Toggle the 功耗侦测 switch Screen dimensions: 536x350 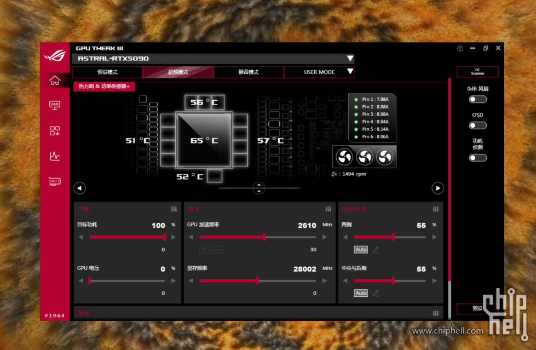[x=477, y=158]
